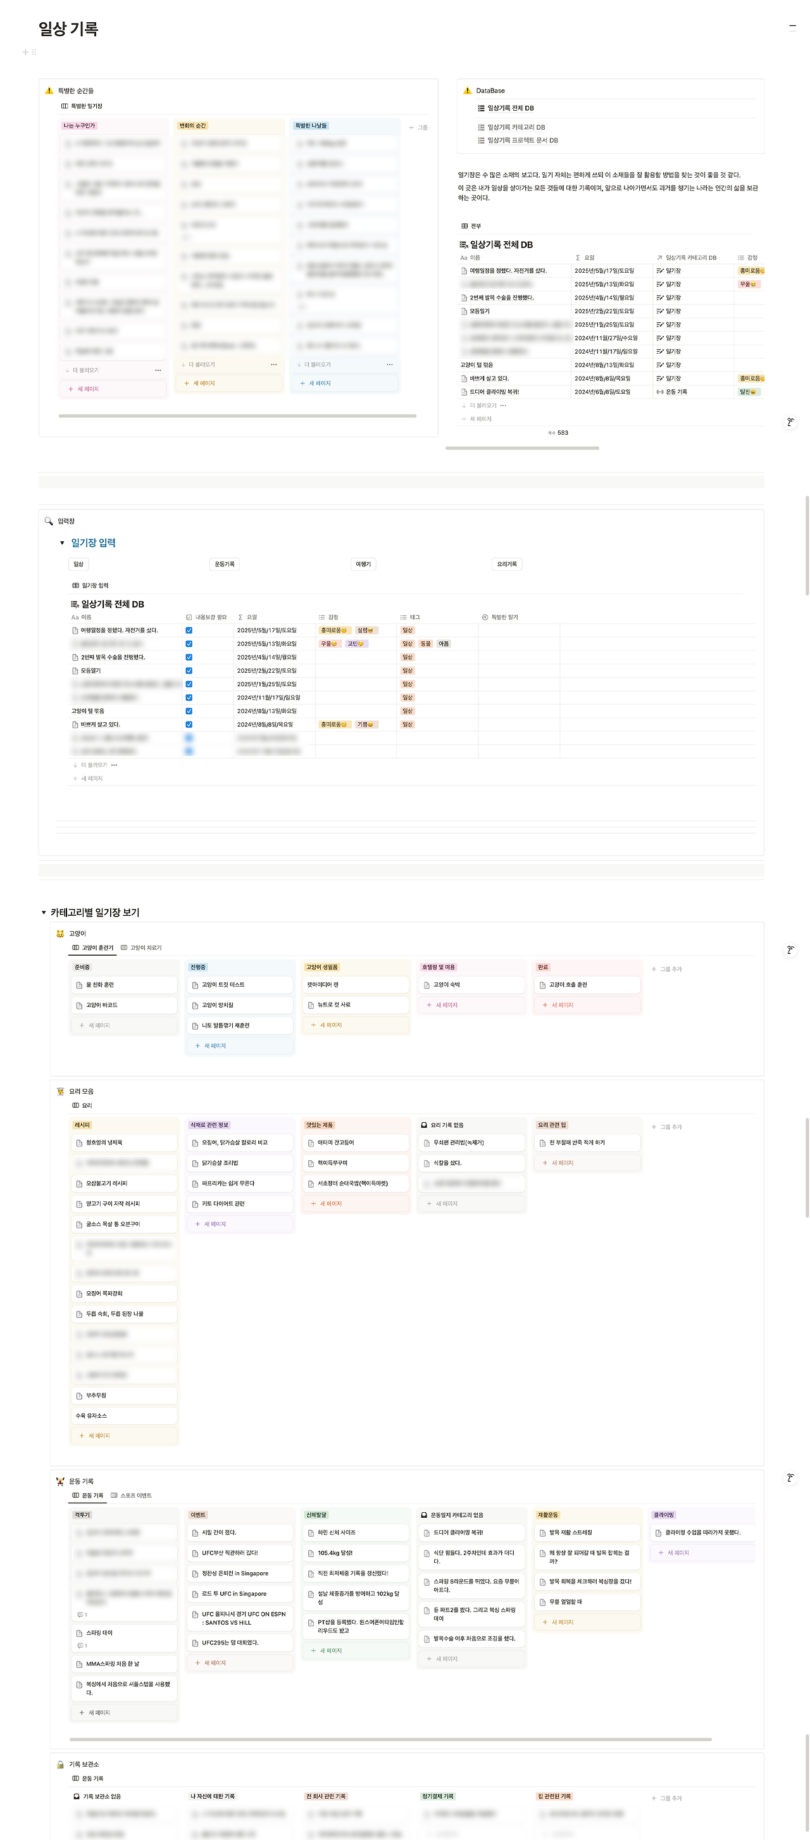810x1840 pixels.
Task: Click the emoji icon next to 요리 모음
Action: [x=60, y=1091]
